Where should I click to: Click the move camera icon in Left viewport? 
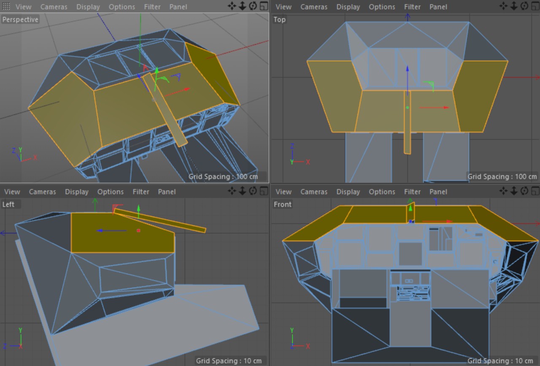(232, 191)
